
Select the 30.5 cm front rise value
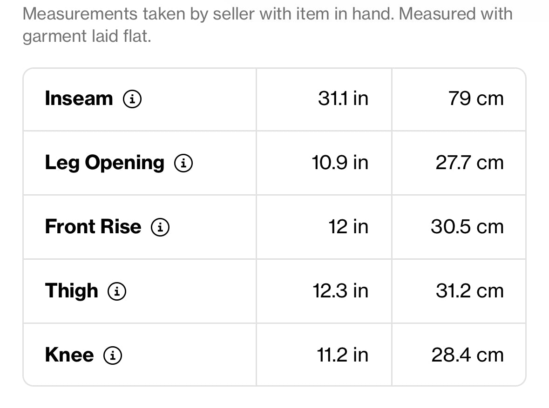[x=467, y=227]
